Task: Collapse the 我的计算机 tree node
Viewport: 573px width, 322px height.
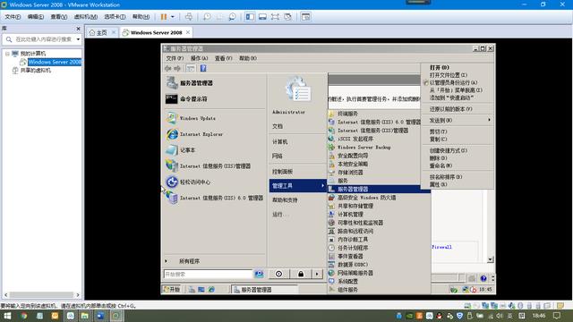Action: coord(7,54)
